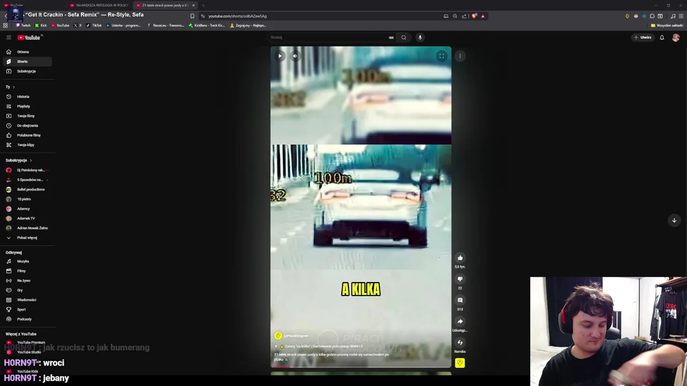Expand subscriptions with Pokaż więcej

(x=26, y=237)
